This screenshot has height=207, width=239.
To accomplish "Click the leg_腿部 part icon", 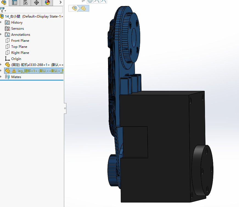I will pos(7,71).
